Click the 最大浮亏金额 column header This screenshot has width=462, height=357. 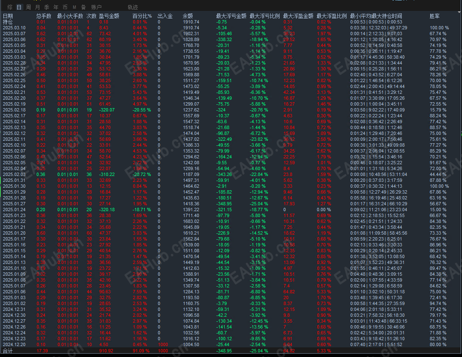tap(231, 16)
